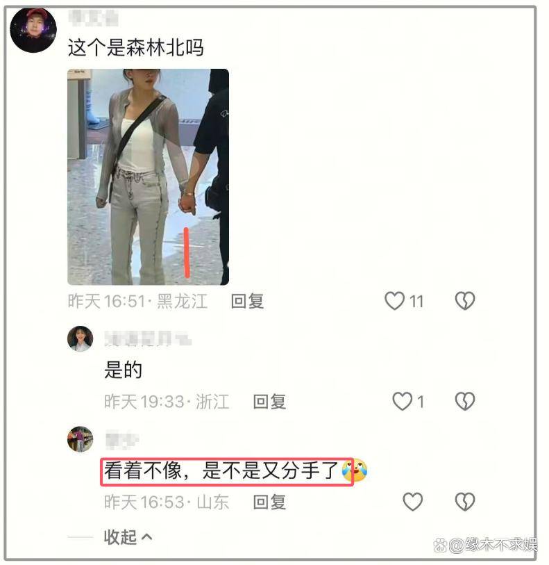Open the attached photo of the couple
The image size is (549, 565).
point(149,177)
